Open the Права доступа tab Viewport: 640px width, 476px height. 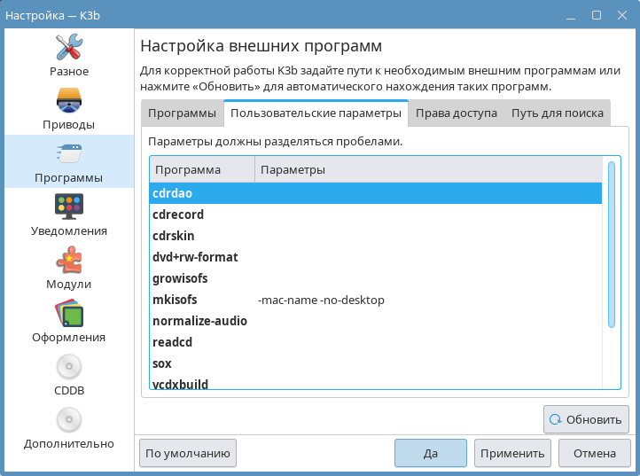pos(455,113)
